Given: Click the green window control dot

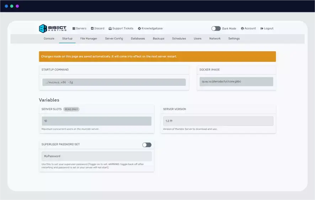Looking at the screenshot, I should 12,6.
